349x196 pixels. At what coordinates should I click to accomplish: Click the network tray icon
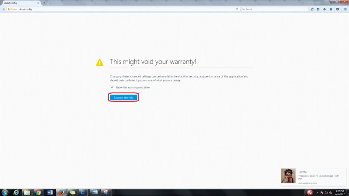[326, 193]
